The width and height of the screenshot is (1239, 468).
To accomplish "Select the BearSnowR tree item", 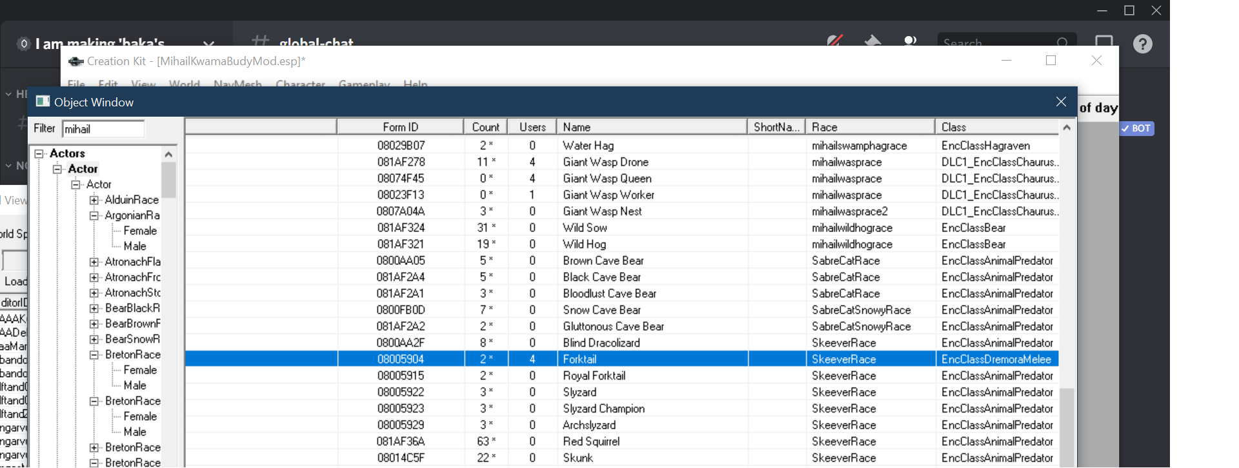I will (132, 339).
